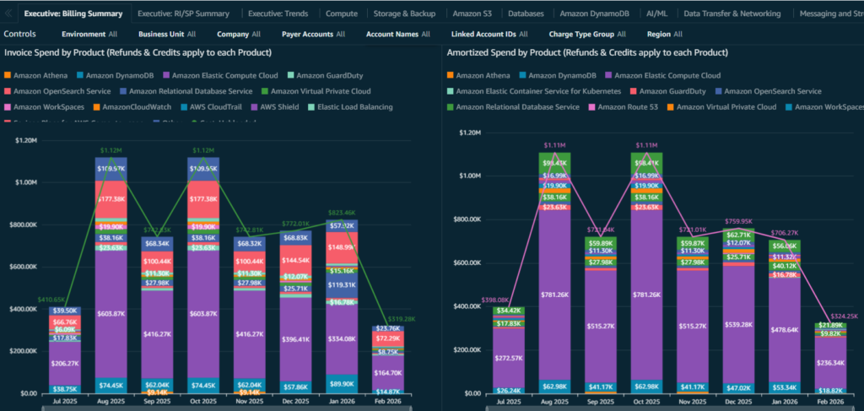The width and height of the screenshot is (864, 411).
Task: Open the Company filter control
Action: tap(239, 34)
